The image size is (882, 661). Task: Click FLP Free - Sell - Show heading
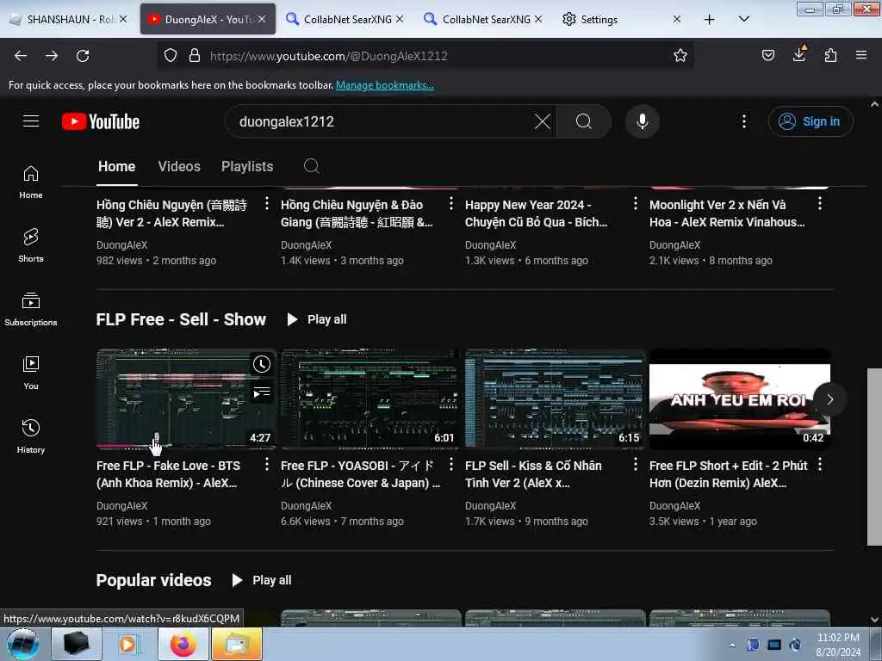(181, 320)
